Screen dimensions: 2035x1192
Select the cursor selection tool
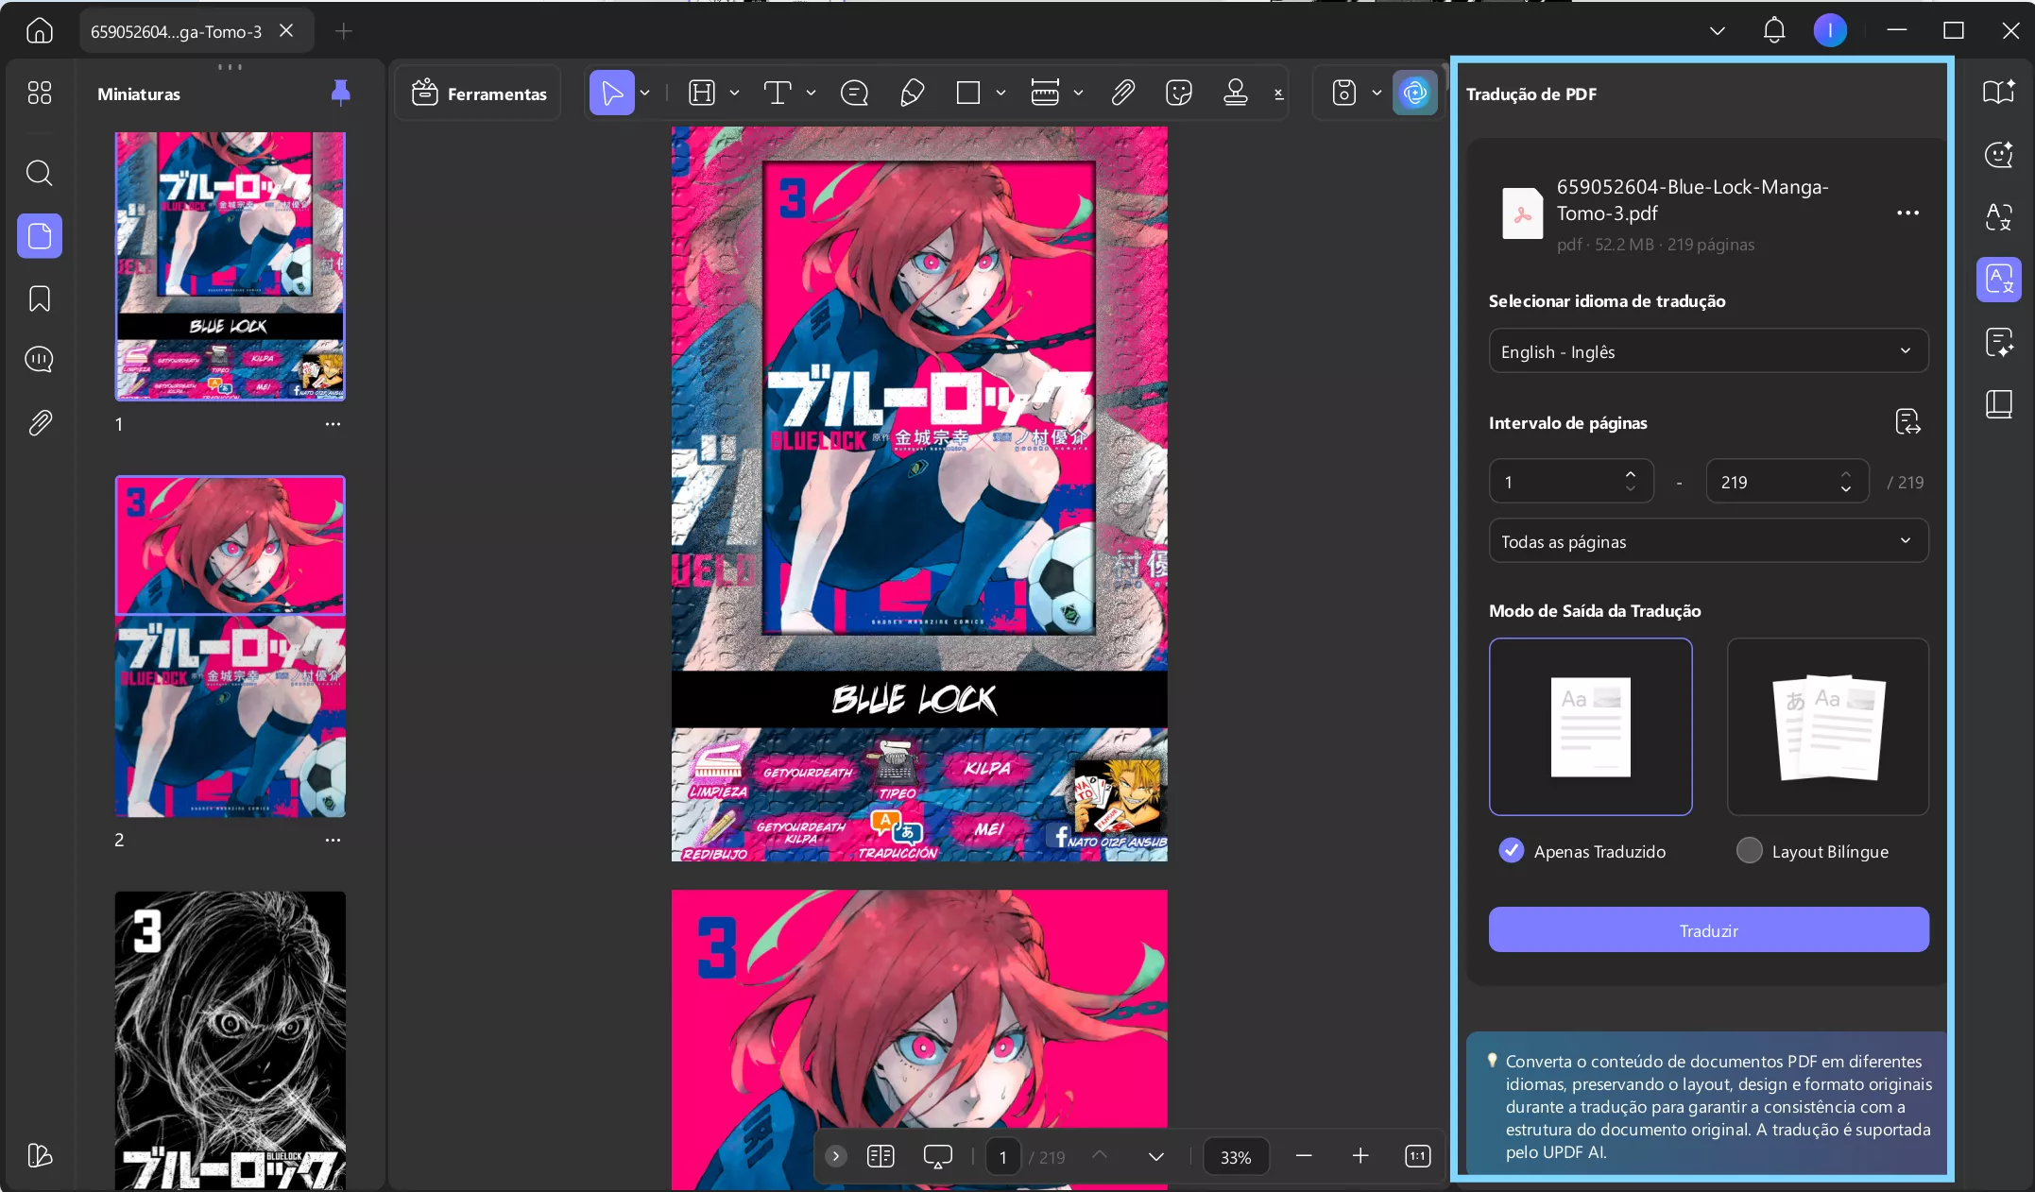(x=611, y=93)
